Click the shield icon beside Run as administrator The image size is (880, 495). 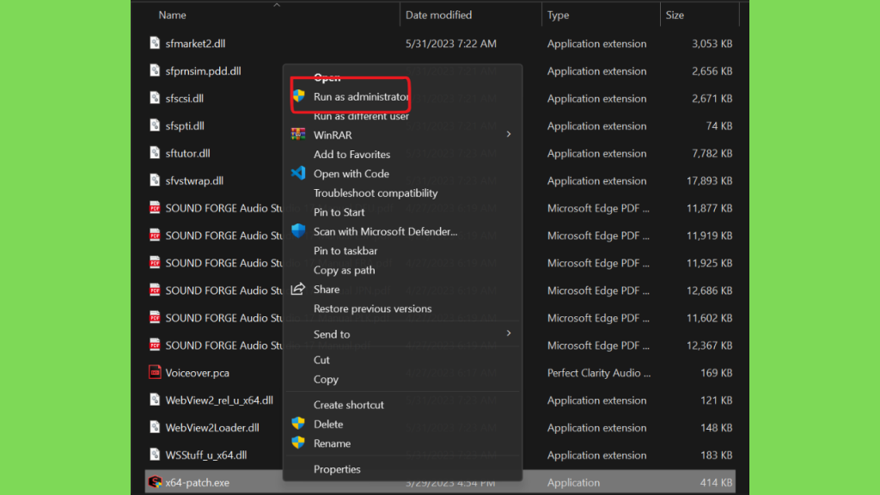pyautogui.click(x=298, y=96)
